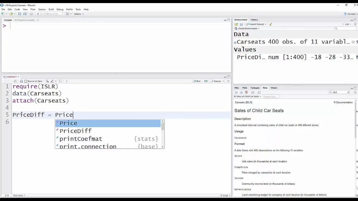This screenshot has width=358, height=201.
Task: Toggle the Source on Save checkbox
Action: [x=26, y=81]
